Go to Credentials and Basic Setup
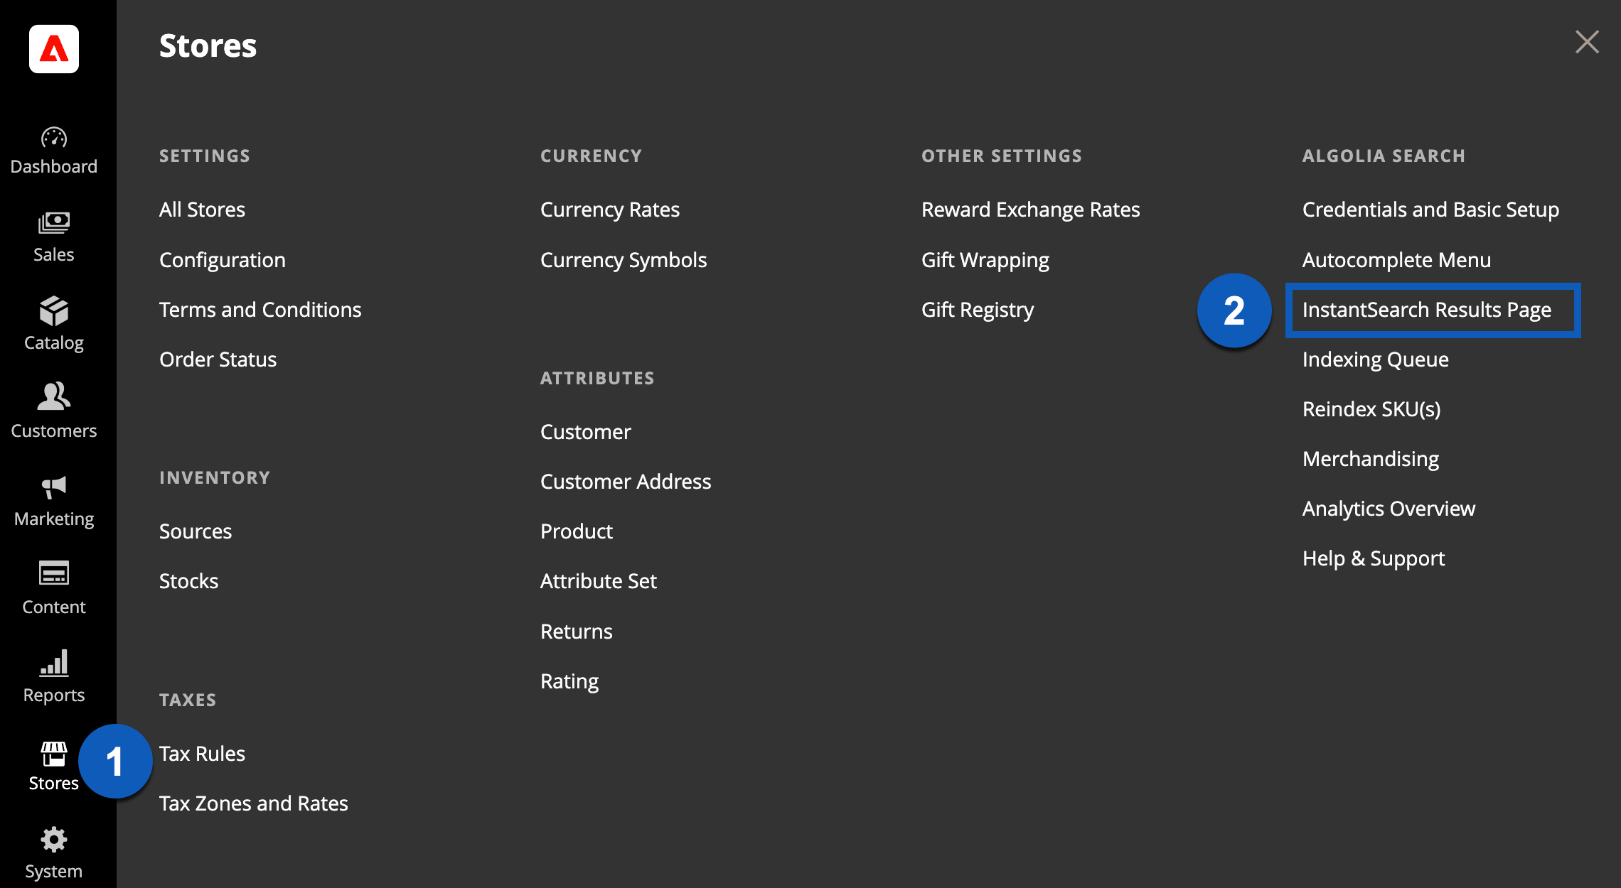 [x=1430, y=209]
